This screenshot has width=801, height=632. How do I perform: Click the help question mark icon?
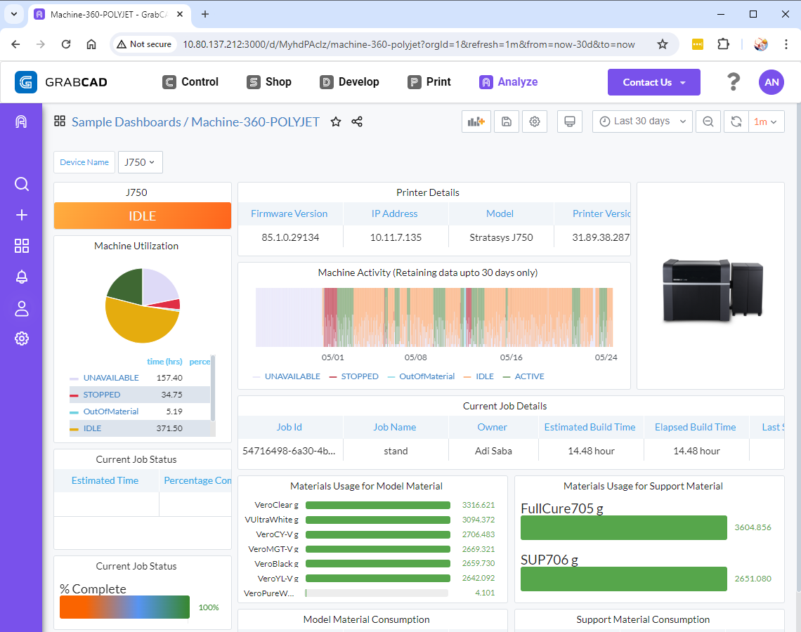point(734,82)
